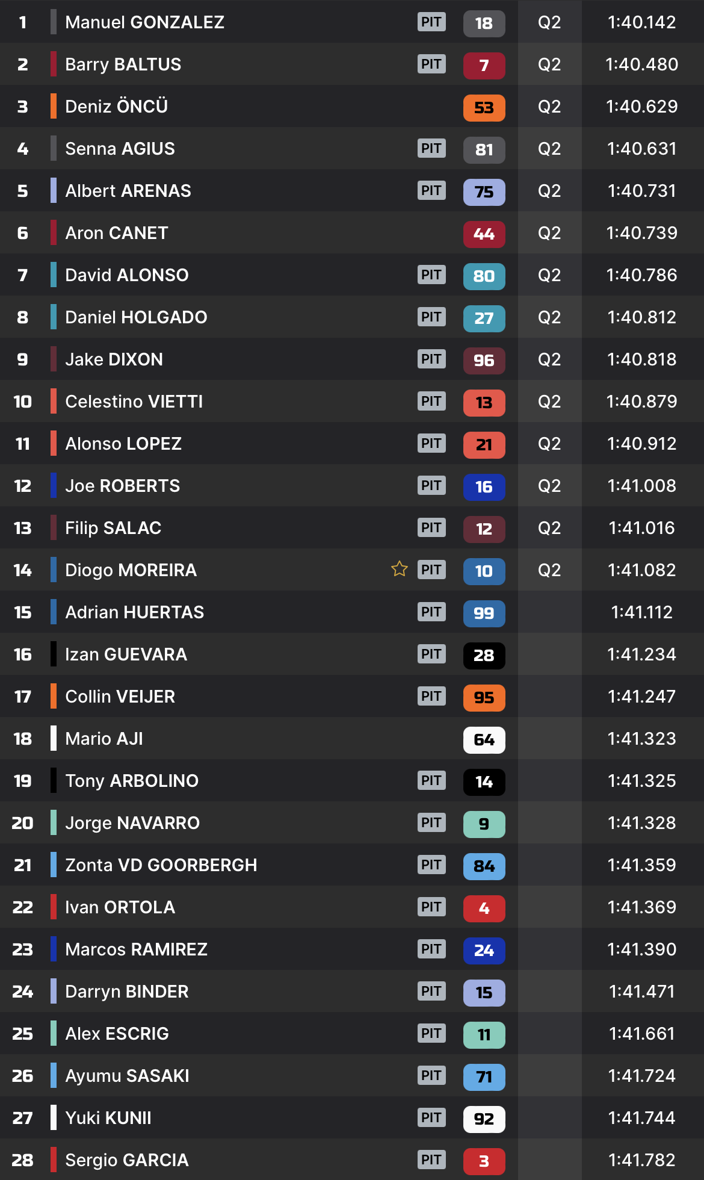Click Yuki KUNII's rider name

108,1118
